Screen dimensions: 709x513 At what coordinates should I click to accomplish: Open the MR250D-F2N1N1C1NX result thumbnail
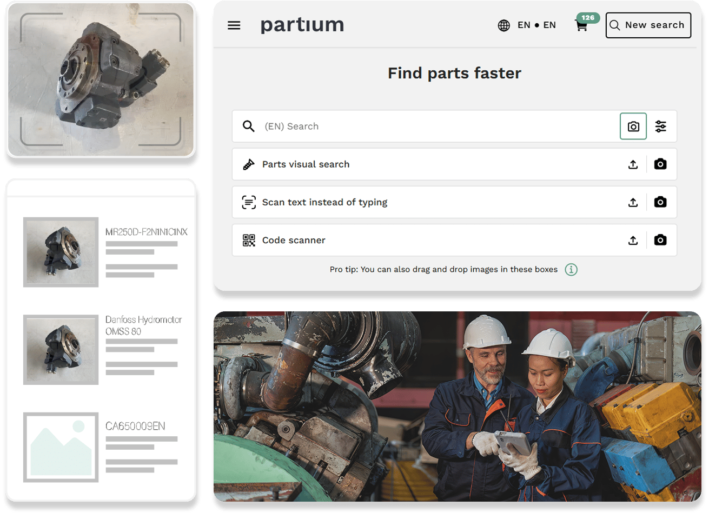(x=61, y=252)
